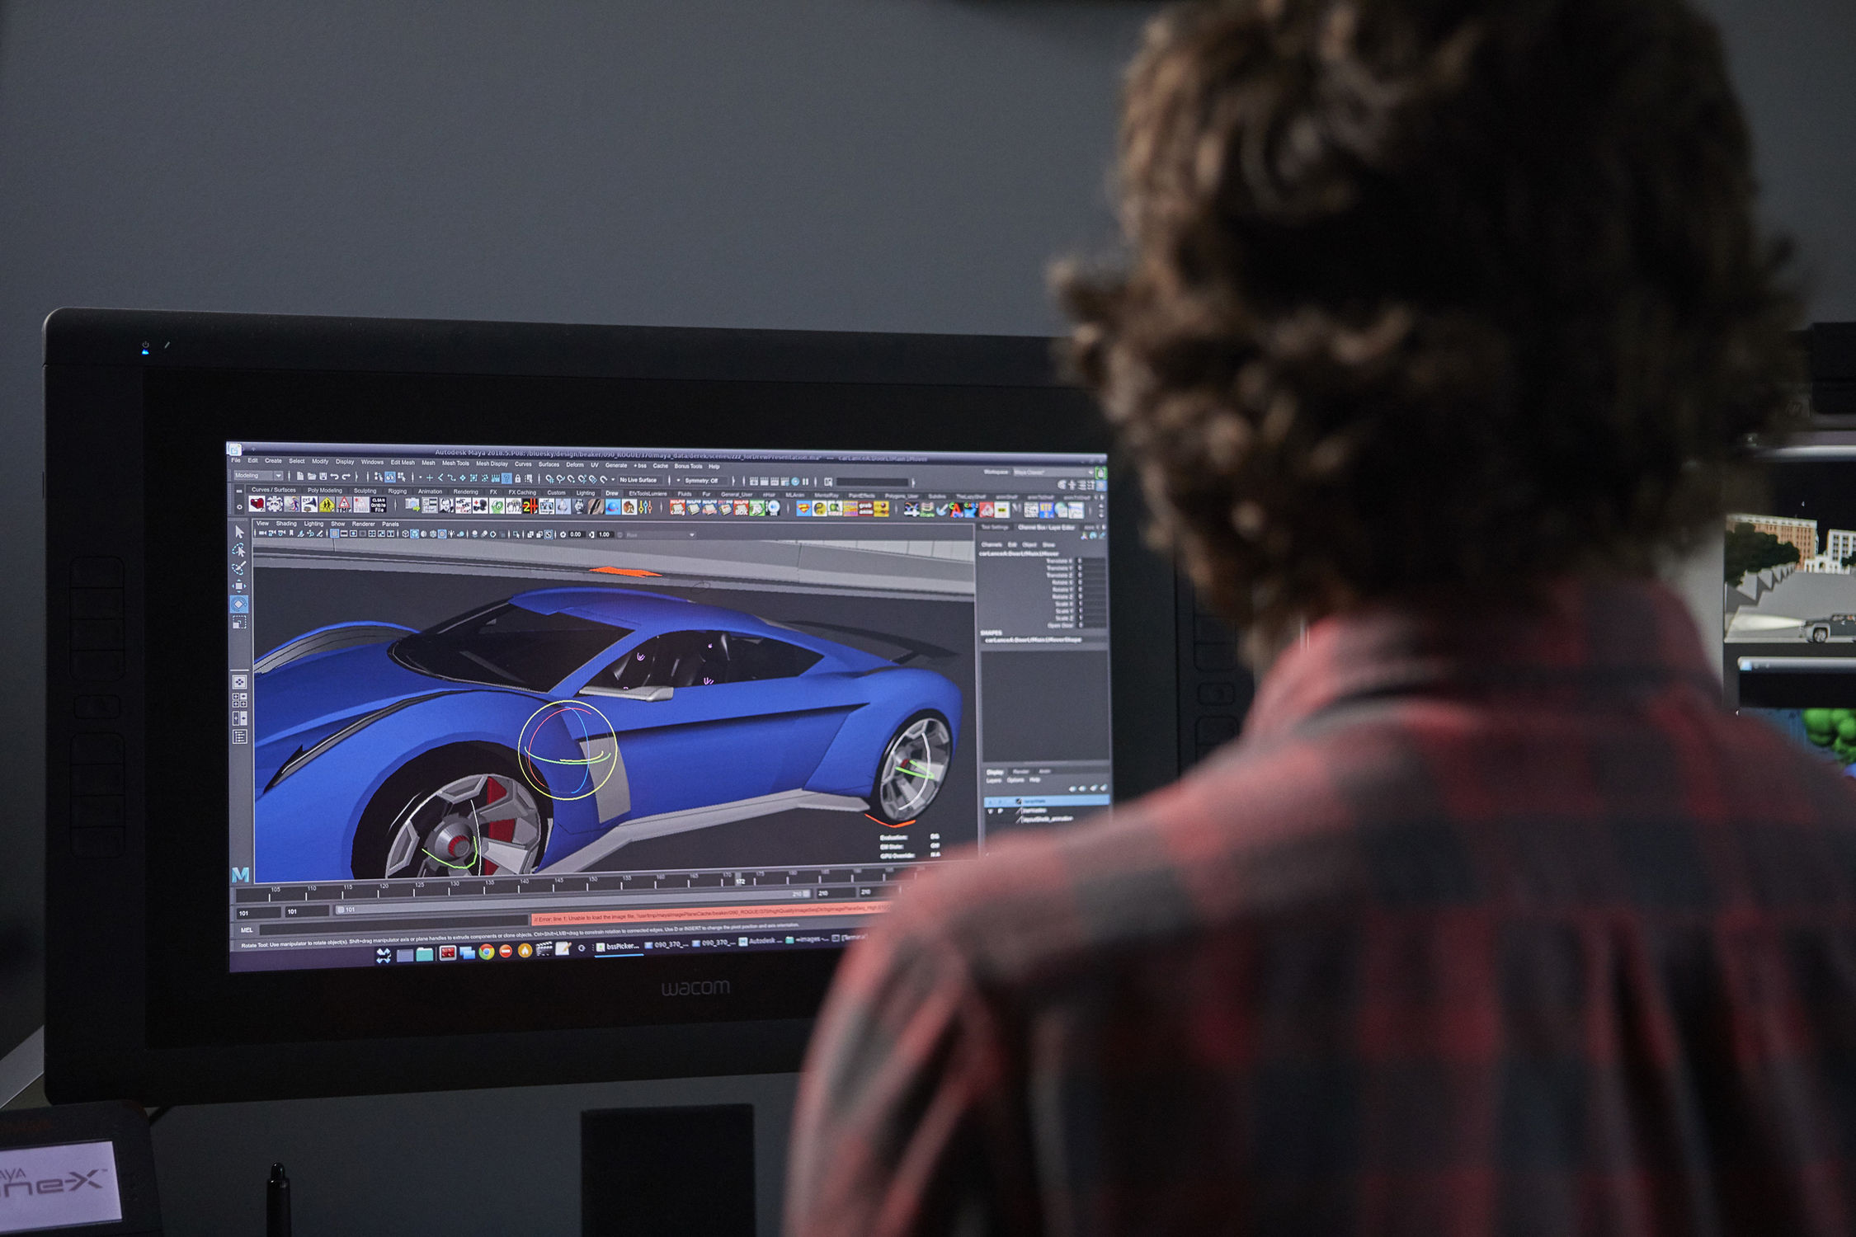Open the Workspace Maya Classic dropdown
Screen dimensions: 1856x1237
(x=1053, y=472)
